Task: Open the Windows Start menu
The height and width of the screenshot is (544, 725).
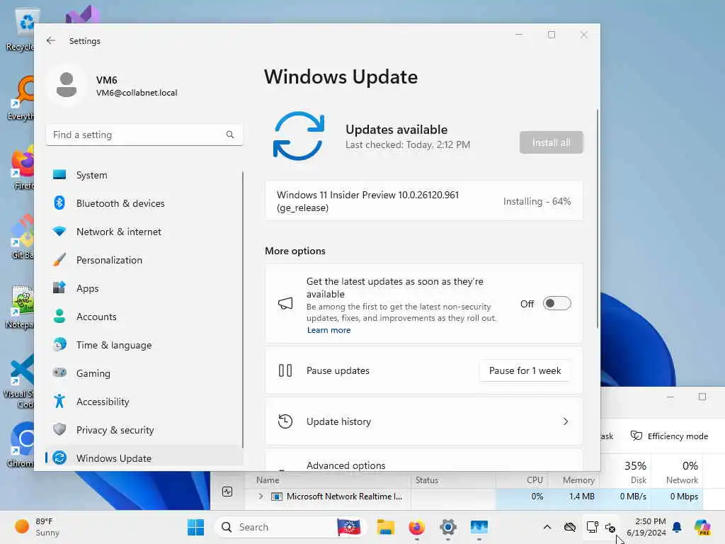Action: click(x=195, y=527)
